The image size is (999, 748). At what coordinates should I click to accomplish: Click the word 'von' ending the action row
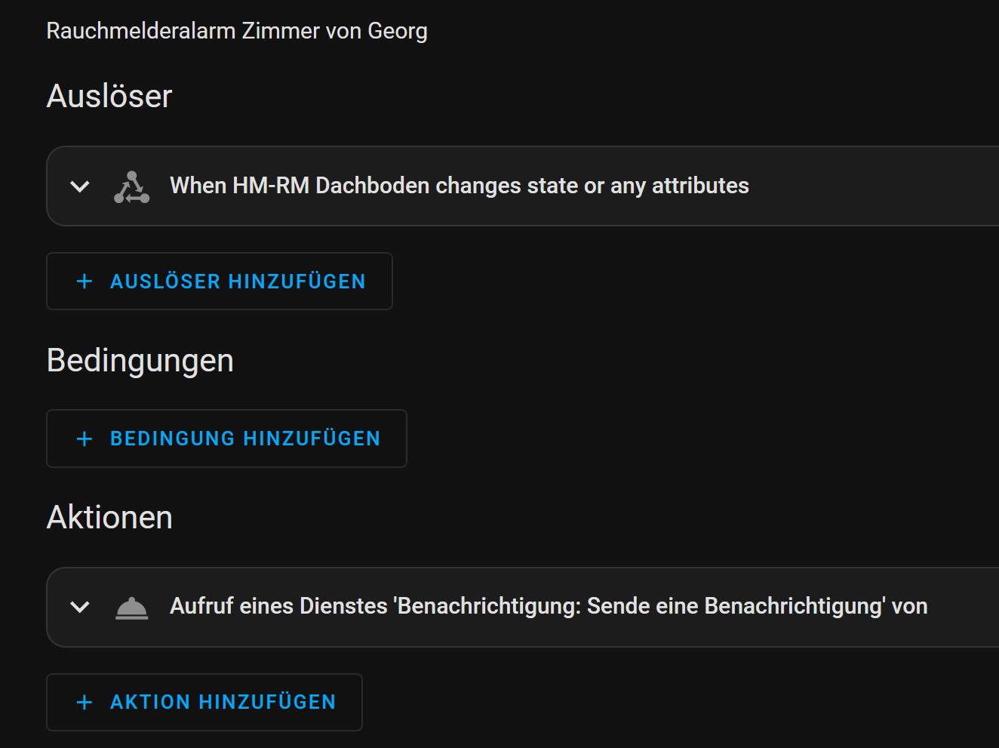[x=909, y=607]
